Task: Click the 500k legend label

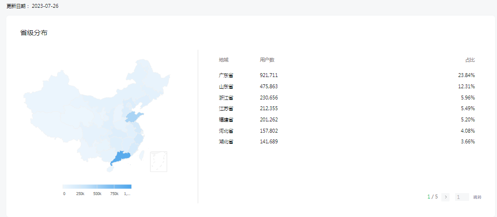Action: (97, 194)
